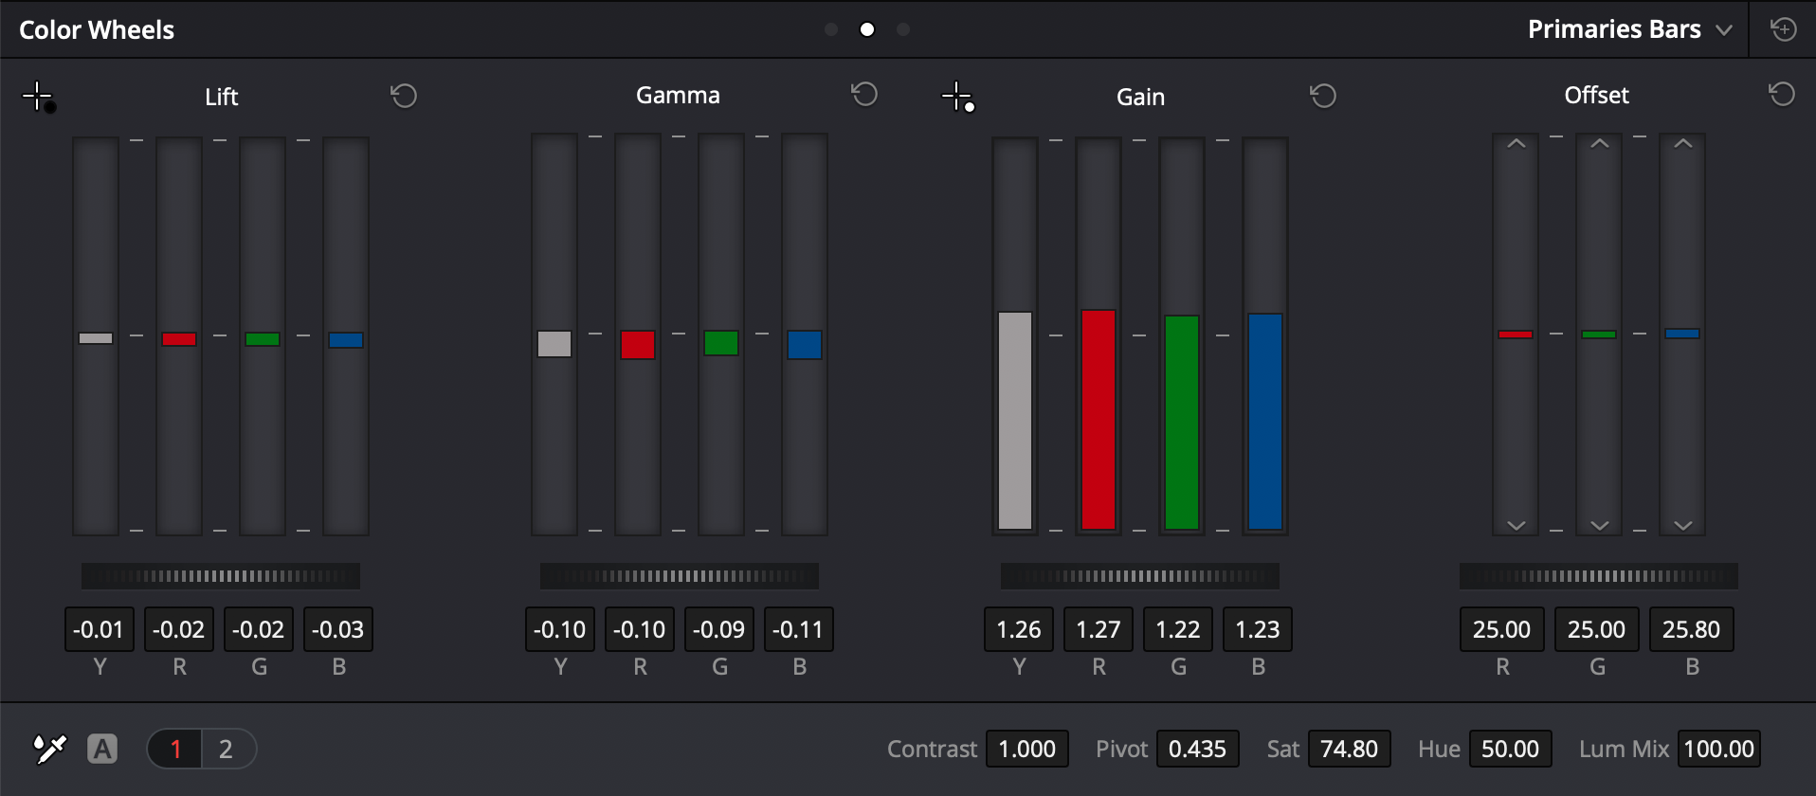Reset the Gain controls
The image size is (1816, 796).
[1323, 96]
